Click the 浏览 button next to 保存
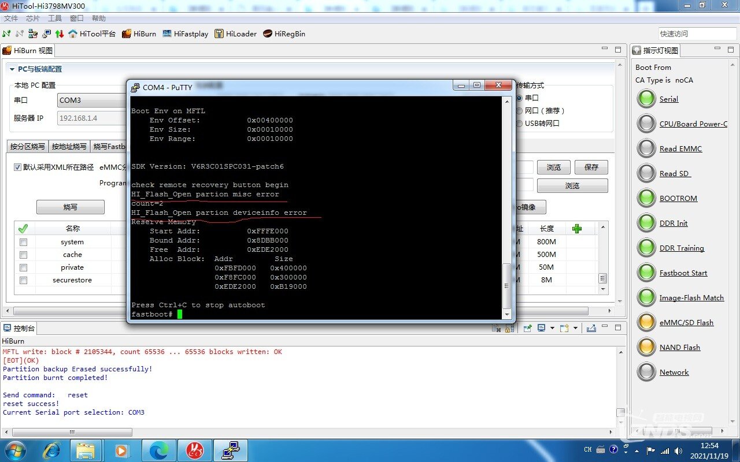The width and height of the screenshot is (740, 462). [554, 167]
